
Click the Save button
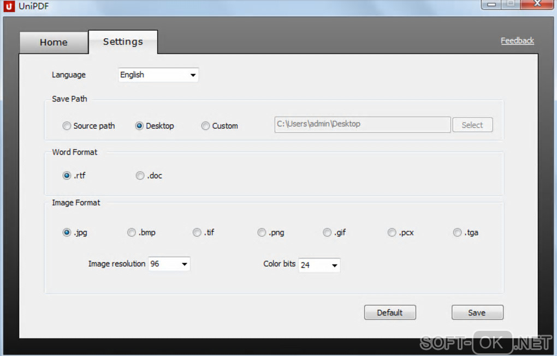[477, 312]
